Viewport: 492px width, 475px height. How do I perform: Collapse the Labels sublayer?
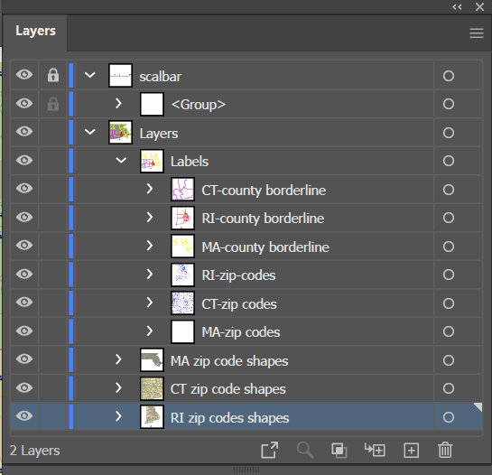pyautogui.click(x=121, y=161)
